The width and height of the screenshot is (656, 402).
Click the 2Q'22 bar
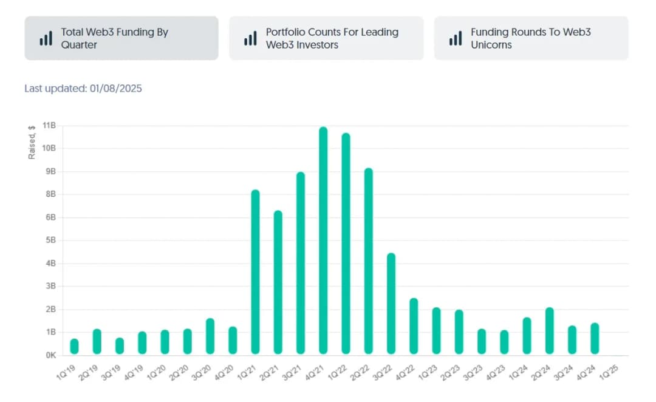coord(368,261)
